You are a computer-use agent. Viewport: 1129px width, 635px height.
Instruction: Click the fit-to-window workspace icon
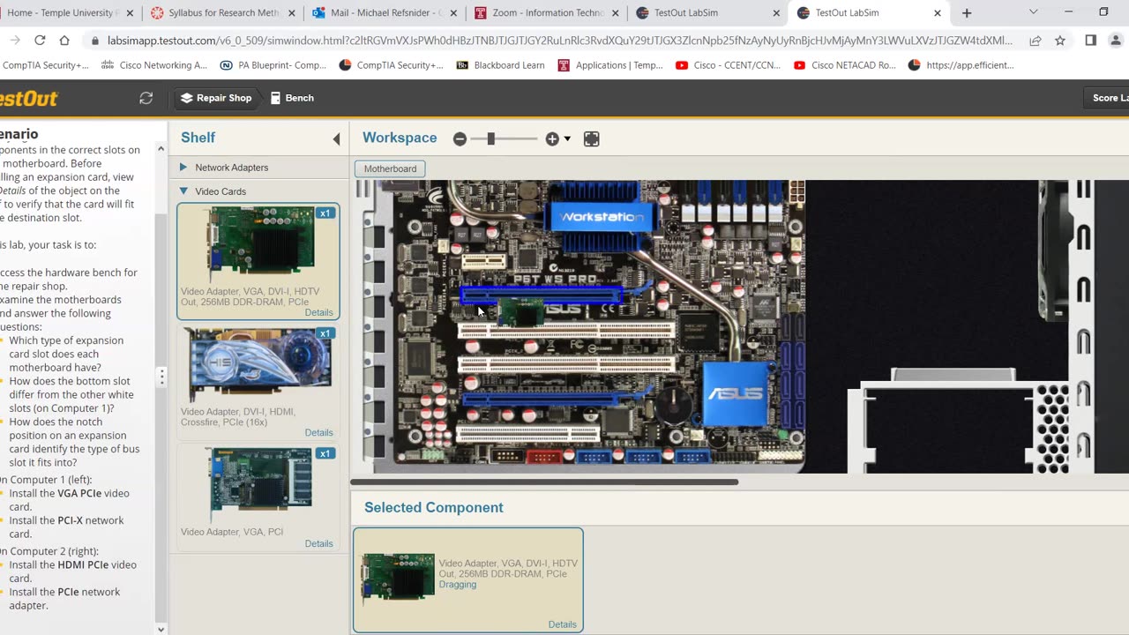click(591, 138)
